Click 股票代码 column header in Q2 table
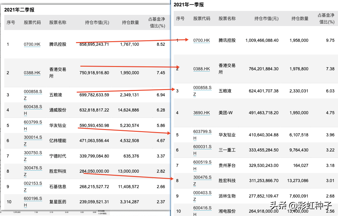The height and width of the screenshot is (216, 338). tap(32, 22)
